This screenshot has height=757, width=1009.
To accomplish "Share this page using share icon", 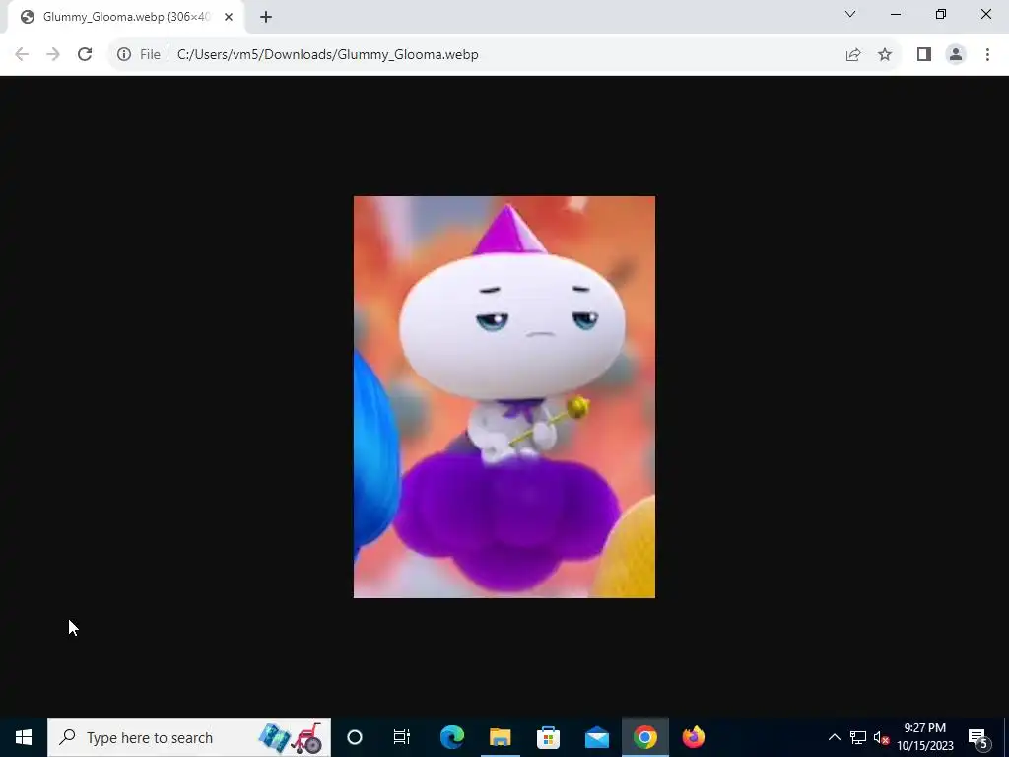I will click(853, 55).
